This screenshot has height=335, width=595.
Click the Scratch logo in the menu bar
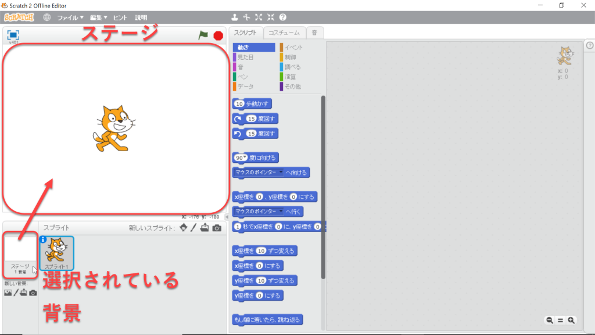tap(19, 17)
